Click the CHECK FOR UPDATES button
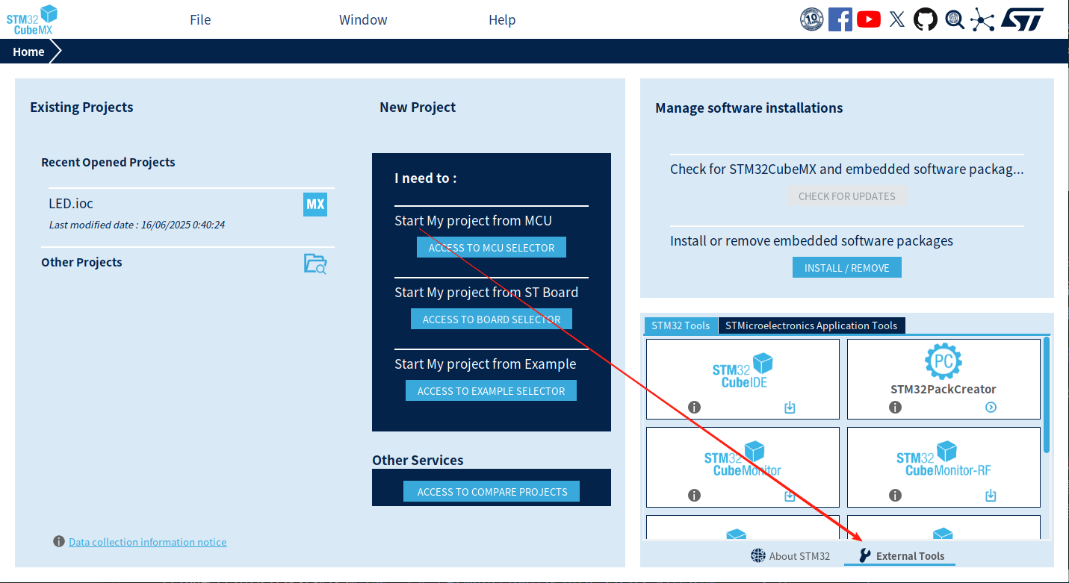Screen dimensions: 1069x583 tap(847, 196)
